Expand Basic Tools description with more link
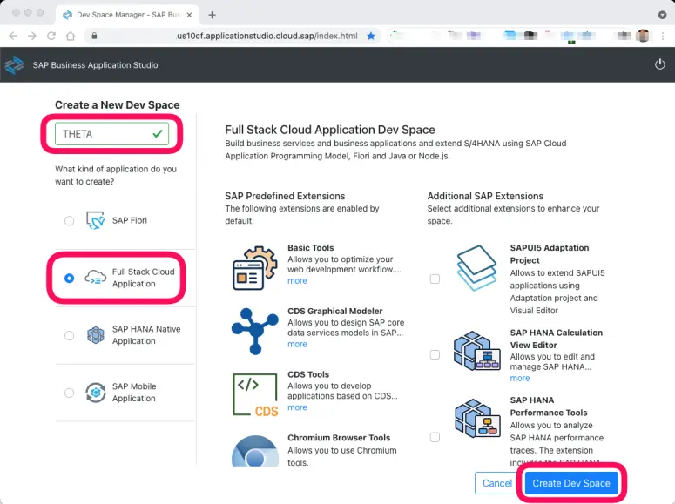The image size is (675, 504). coord(297,280)
